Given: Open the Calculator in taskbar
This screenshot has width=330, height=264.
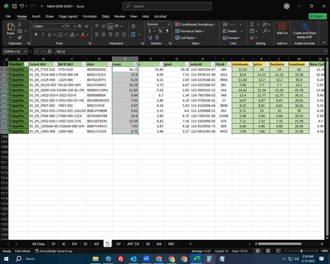Looking at the screenshot, I should (209, 259).
